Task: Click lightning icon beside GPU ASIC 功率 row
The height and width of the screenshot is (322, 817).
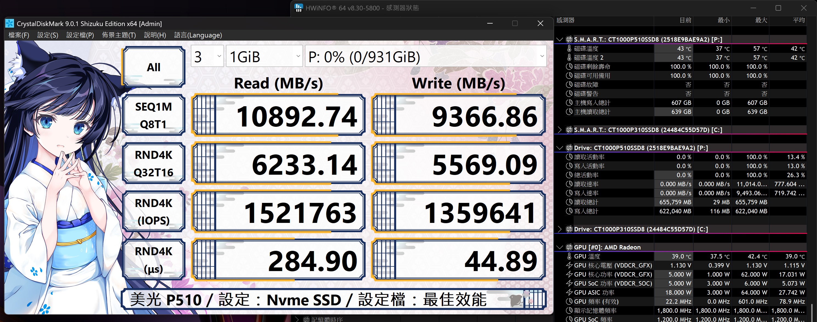Action: (569, 292)
